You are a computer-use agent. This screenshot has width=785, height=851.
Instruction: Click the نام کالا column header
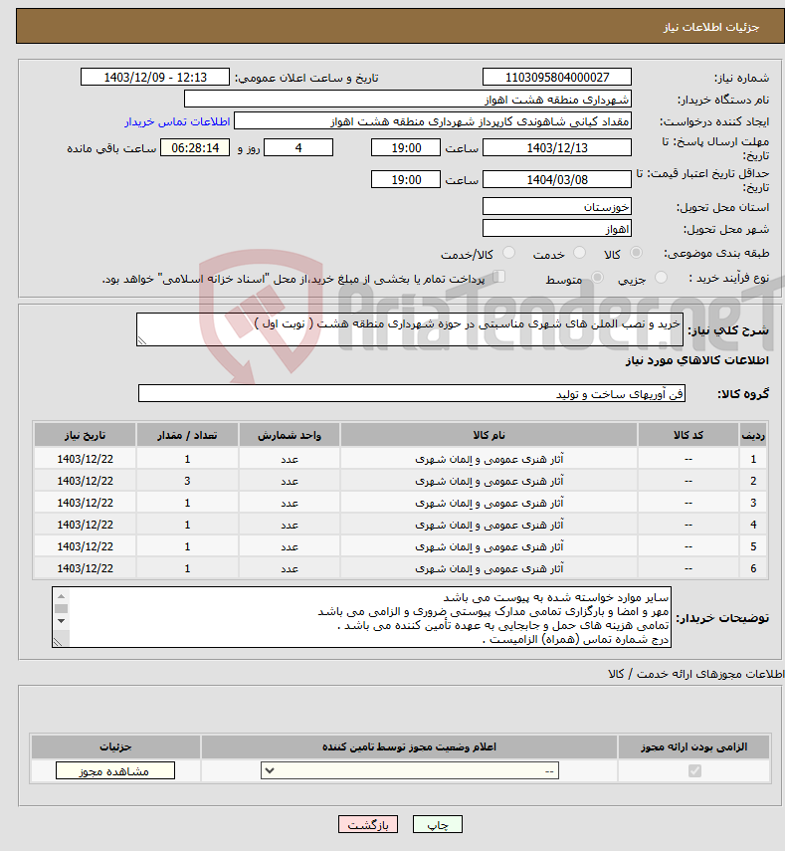pyautogui.click(x=489, y=435)
